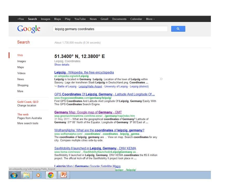This screenshot has height=186, width=249.
Task: Select Pages from Australia filter
Action: tap(29, 118)
